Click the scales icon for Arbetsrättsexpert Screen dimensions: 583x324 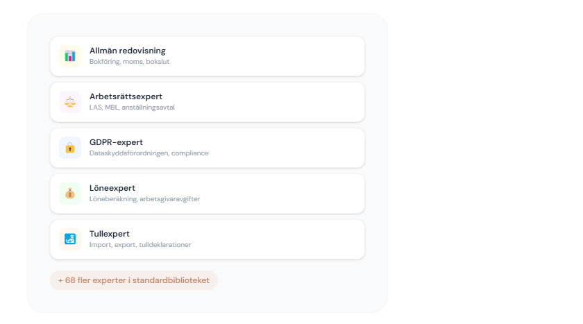tap(70, 102)
